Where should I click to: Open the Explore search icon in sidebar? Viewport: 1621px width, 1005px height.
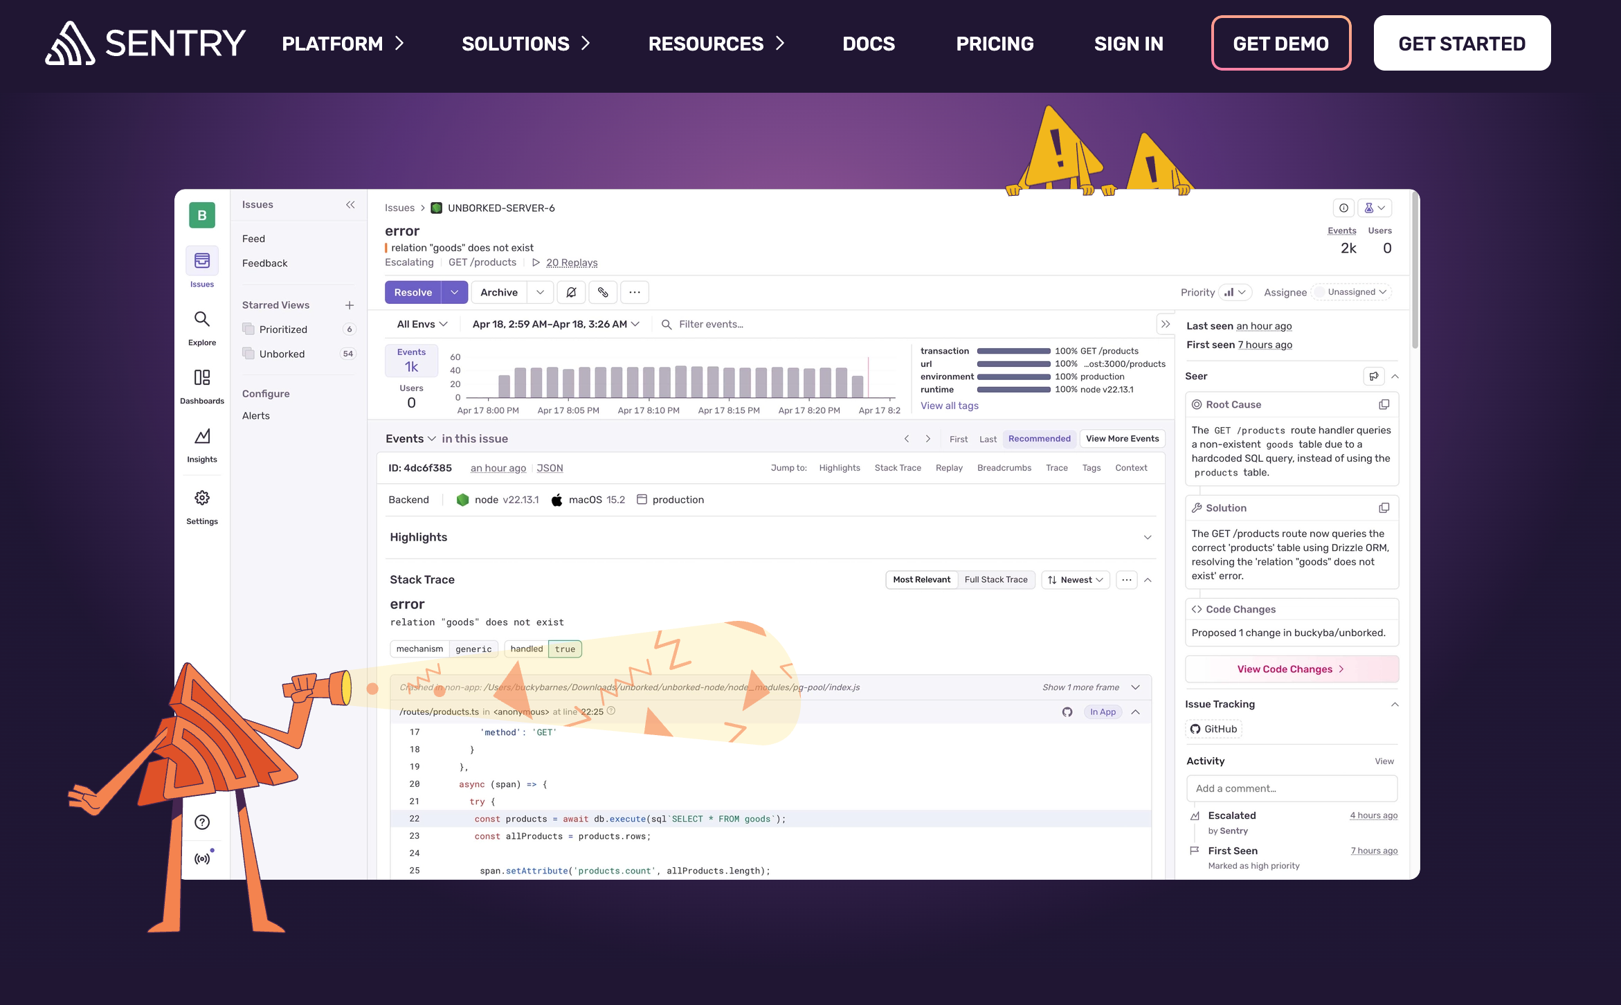(x=201, y=320)
